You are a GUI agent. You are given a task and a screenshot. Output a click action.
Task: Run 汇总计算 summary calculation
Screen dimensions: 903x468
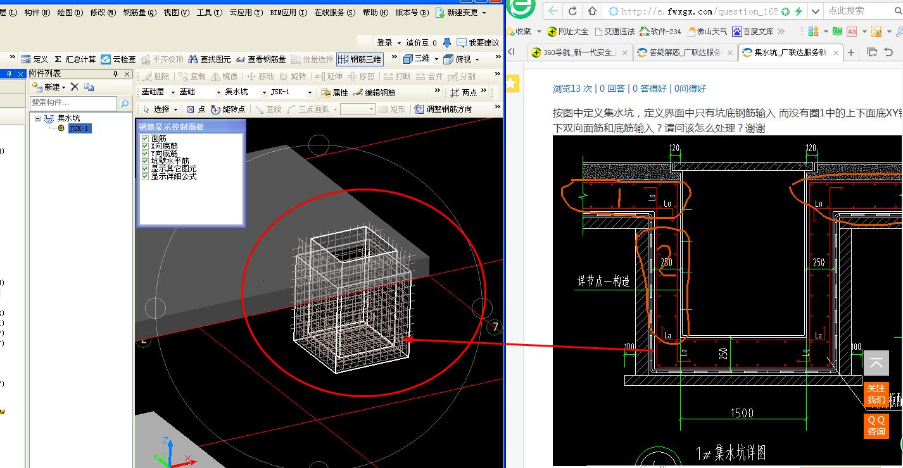[75, 59]
